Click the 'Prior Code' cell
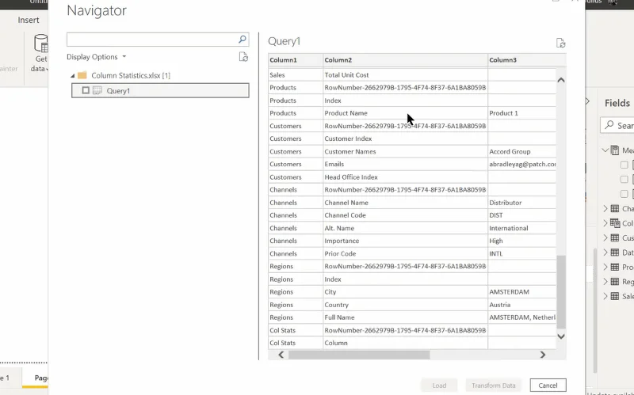Image resolution: width=634 pixels, height=395 pixels. tap(405, 253)
